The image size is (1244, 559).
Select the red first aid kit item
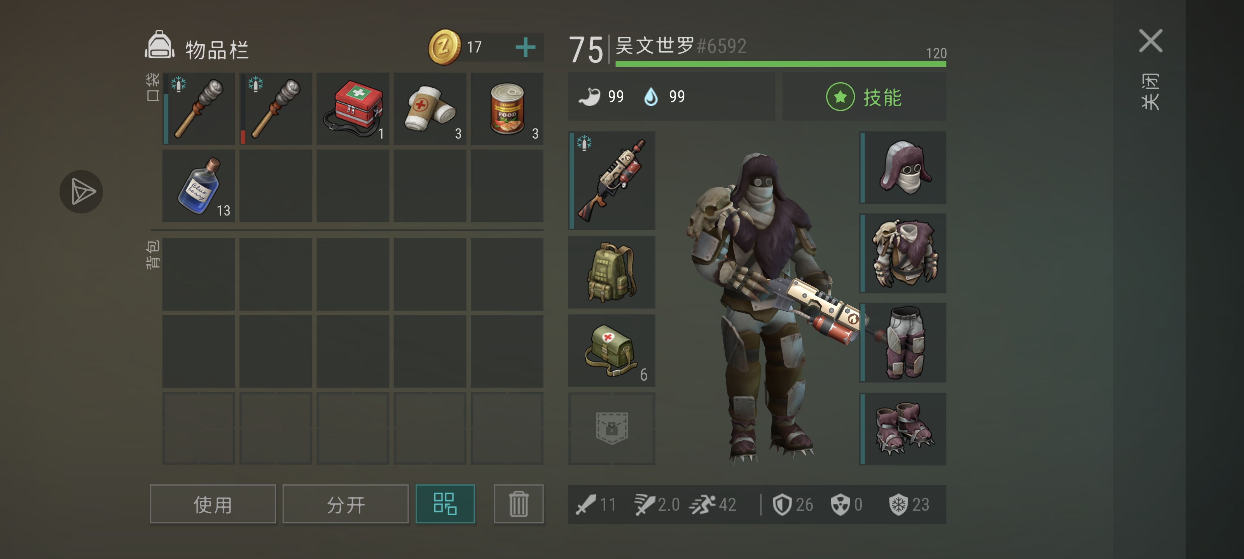[x=353, y=109]
